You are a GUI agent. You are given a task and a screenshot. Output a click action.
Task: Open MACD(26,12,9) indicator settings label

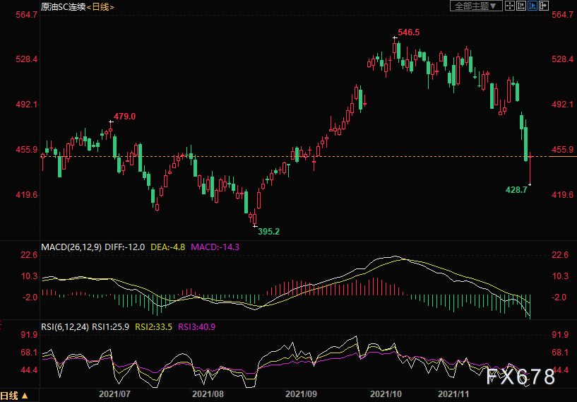(x=71, y=247)
